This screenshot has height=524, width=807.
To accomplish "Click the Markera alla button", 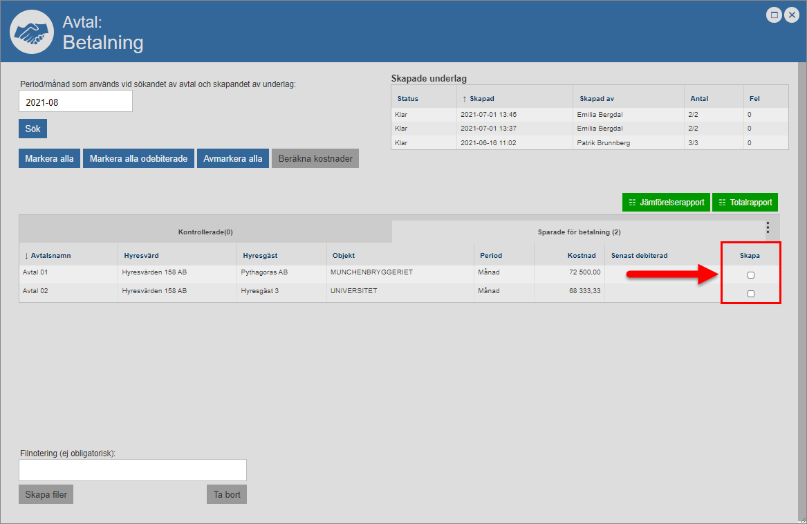I will click(x=49, y=158).
